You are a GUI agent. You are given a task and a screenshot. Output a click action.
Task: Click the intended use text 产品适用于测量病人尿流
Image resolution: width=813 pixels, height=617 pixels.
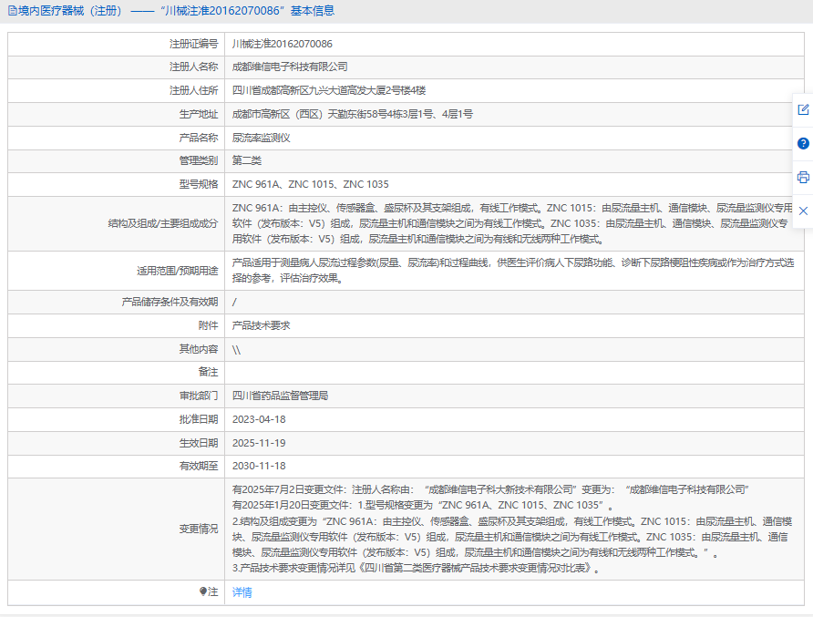point(513,271)
